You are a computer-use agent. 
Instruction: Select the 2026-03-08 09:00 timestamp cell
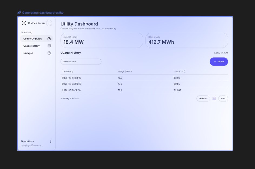(72, 84)
